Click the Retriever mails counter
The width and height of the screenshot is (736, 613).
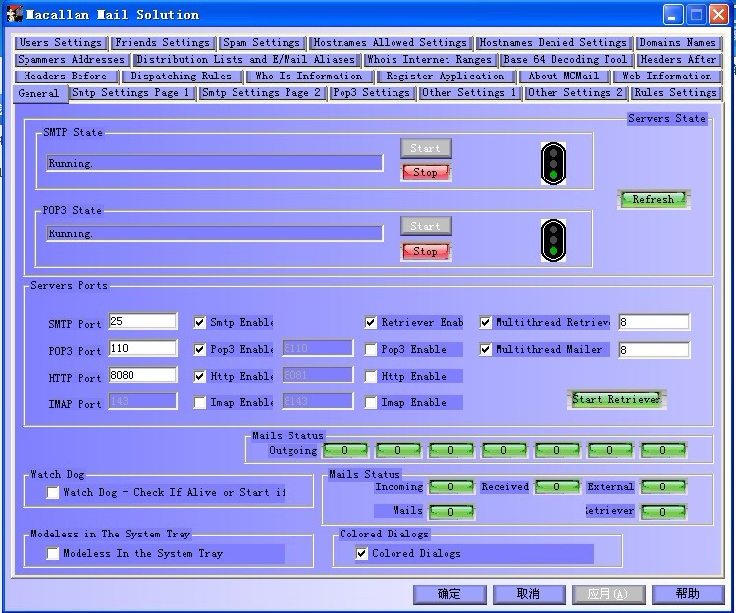pos(663,511)
